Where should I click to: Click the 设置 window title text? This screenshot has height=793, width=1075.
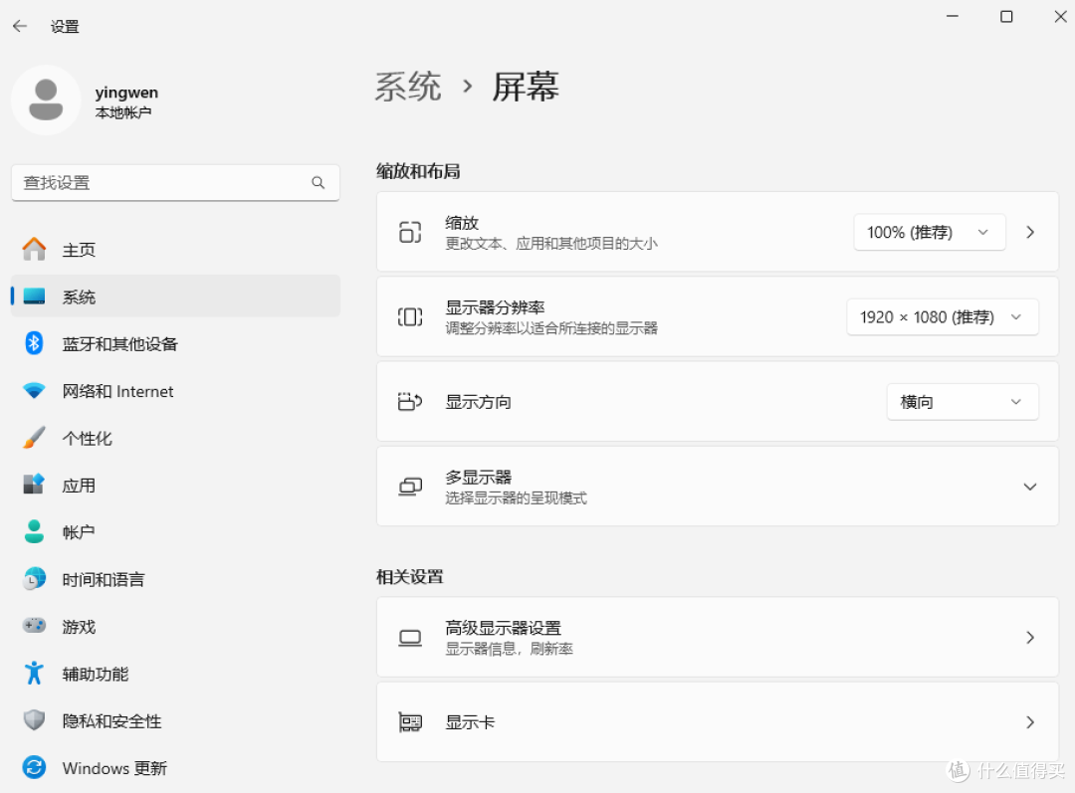point(65,27)
